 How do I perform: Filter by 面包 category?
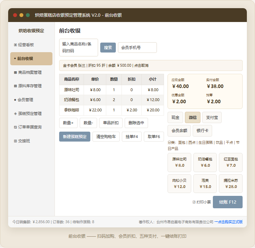click(182, 143)
